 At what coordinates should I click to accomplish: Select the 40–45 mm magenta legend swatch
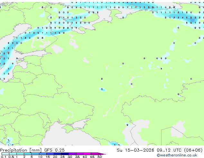point(87,154)
